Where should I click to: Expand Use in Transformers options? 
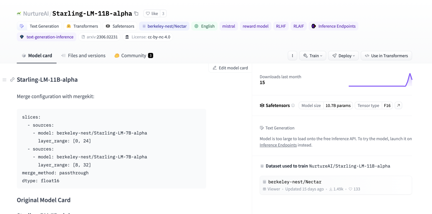tap(386, 55)
